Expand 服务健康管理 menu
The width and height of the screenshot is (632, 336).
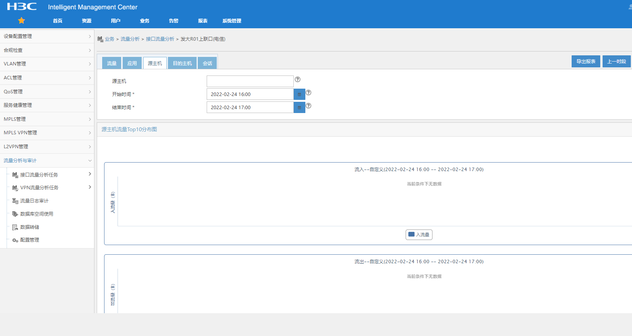(47, 105)
